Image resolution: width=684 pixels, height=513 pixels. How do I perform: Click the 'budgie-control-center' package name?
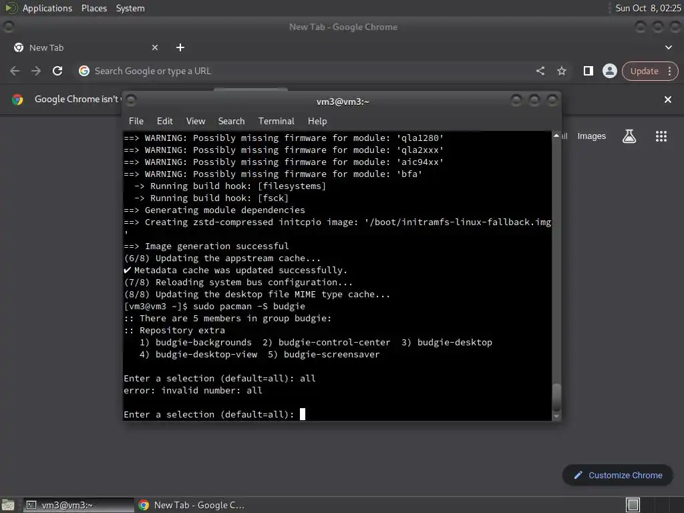pyautogui.click(x=334, y=343)
